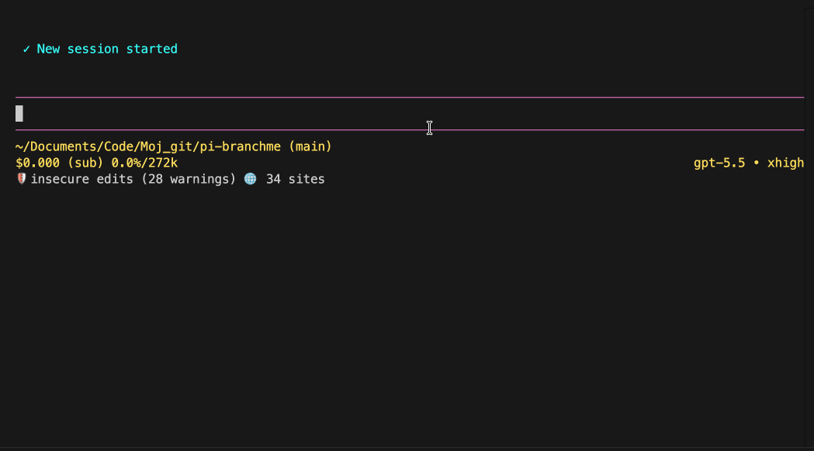Click the path ~/Documents/Code/Moj_git/pi-branchme

[x=148, y=146]
